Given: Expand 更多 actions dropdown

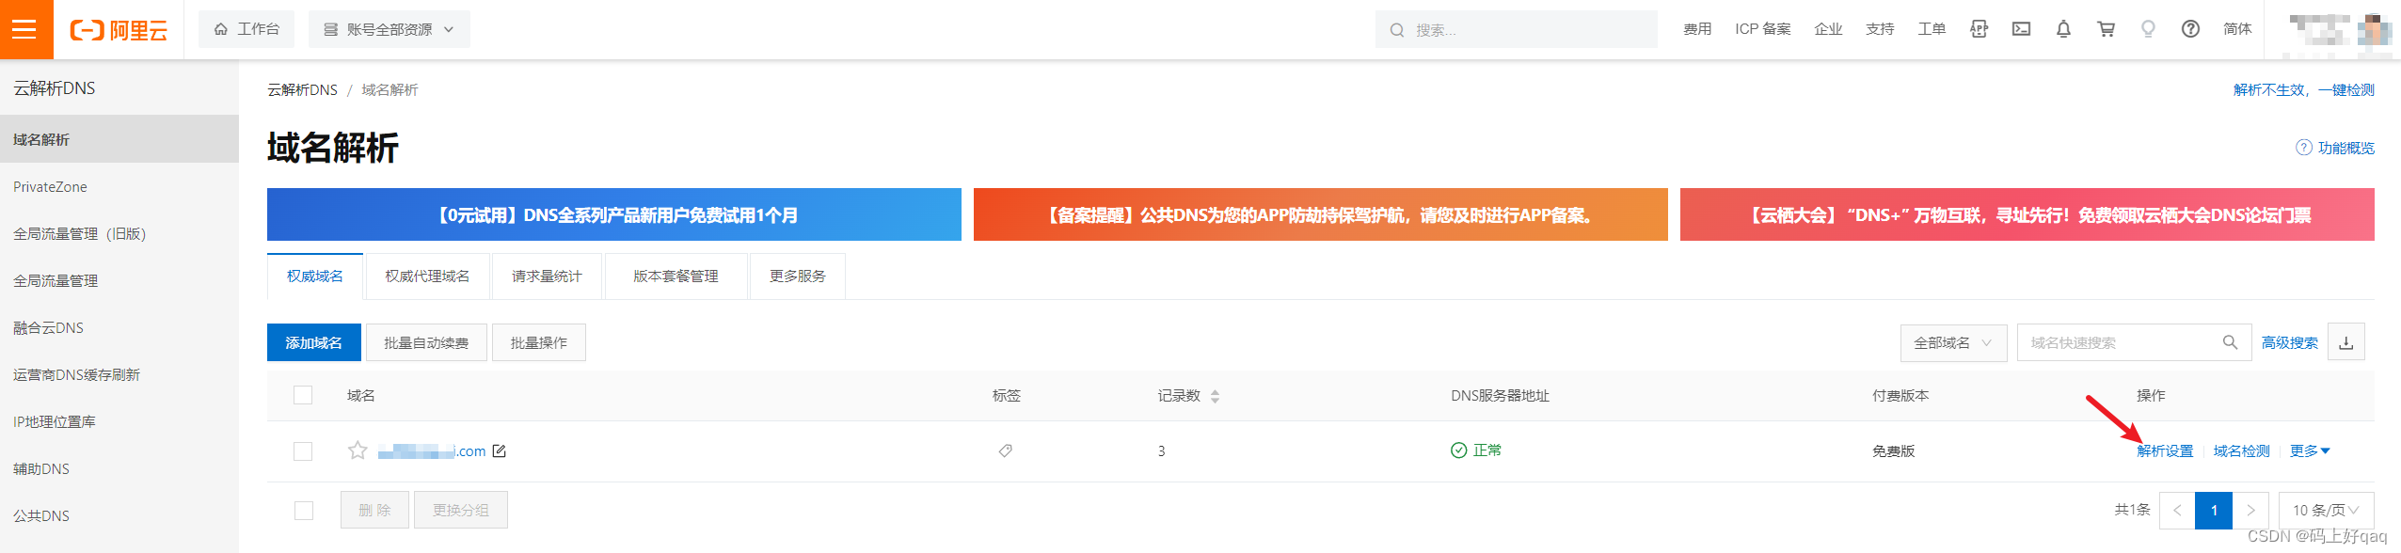Looking at the screenshot, I should click(x=2310, y=450).
